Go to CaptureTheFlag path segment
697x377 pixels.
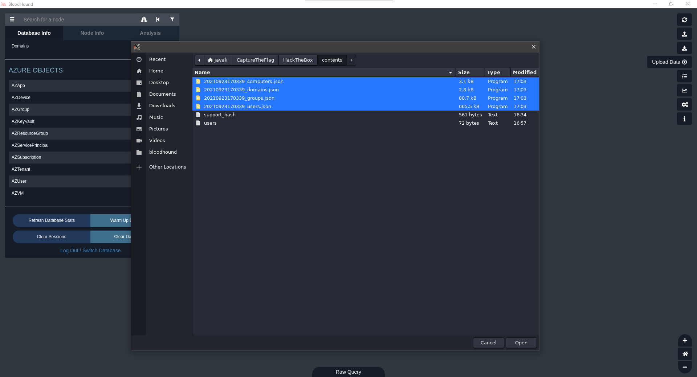(255, 60)
